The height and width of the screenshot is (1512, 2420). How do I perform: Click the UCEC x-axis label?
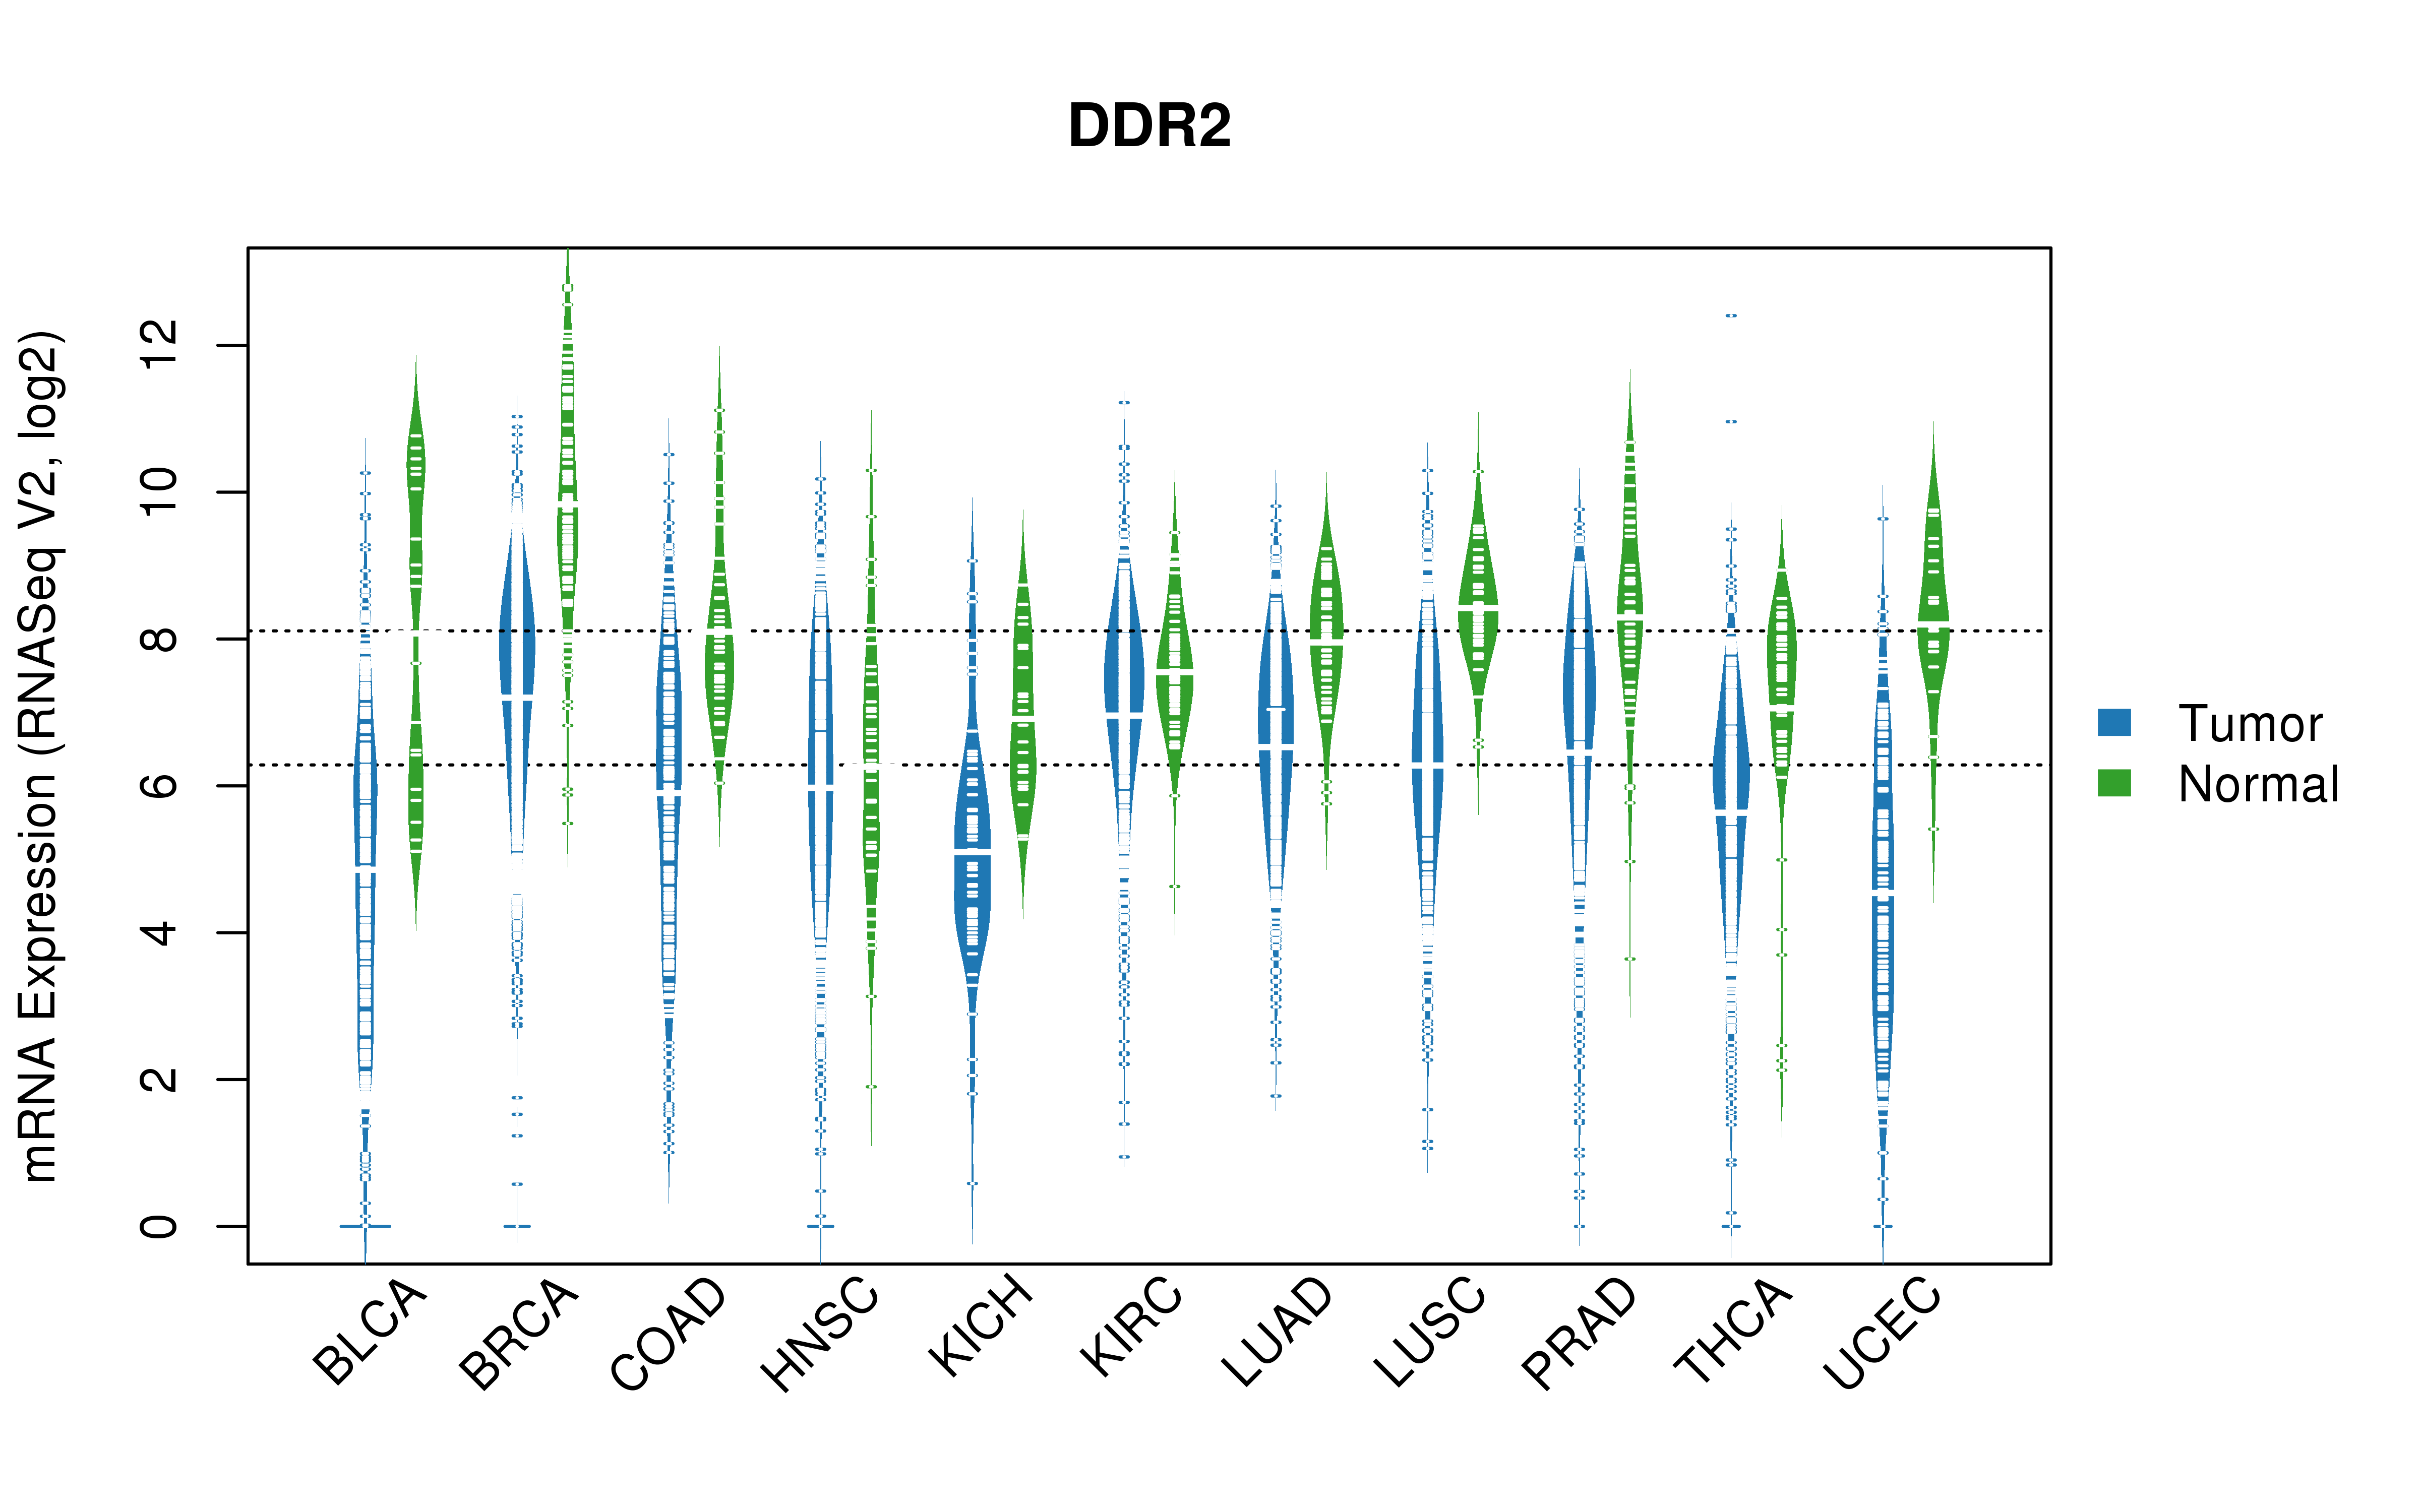pyautogui.click(x=1882, y=1333)
